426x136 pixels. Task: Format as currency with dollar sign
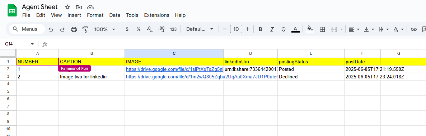[127, 29]
